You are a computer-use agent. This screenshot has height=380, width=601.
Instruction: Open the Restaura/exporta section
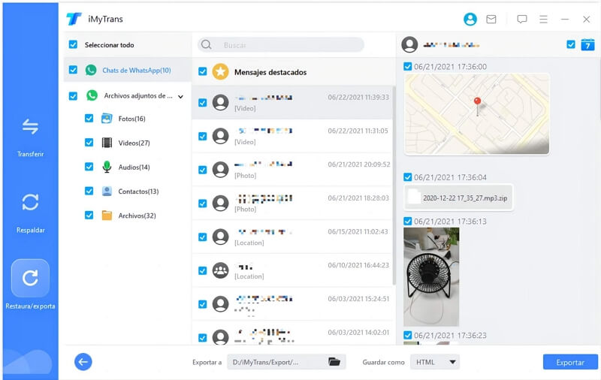pyautogui.click(x=30, y=285)
